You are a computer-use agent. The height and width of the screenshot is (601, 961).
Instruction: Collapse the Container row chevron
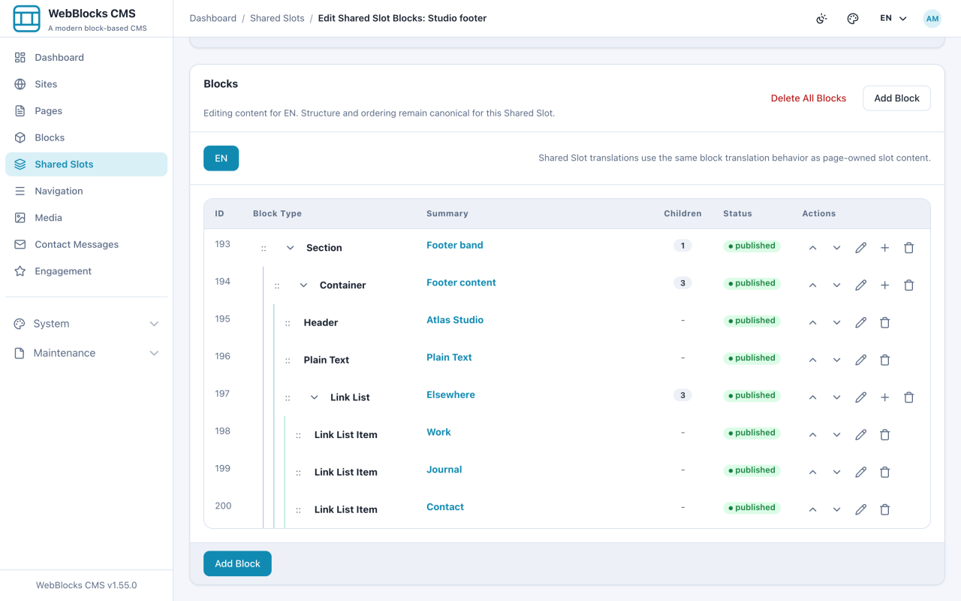[303, 285]
